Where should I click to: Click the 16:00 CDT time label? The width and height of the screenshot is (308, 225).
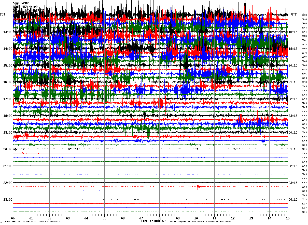[x=8, y=82]
